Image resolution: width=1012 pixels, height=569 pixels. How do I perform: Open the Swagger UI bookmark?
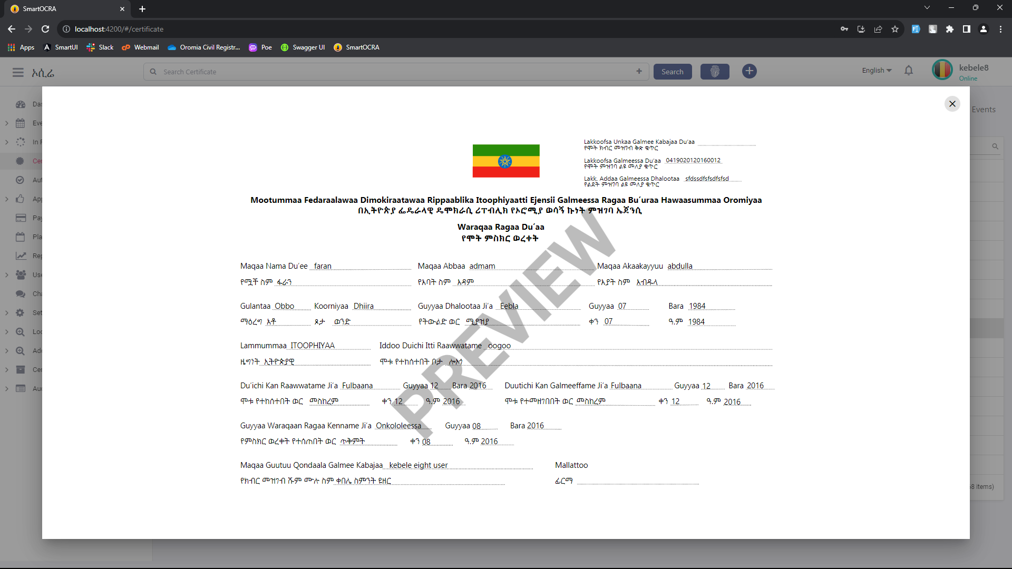point(303,47)
